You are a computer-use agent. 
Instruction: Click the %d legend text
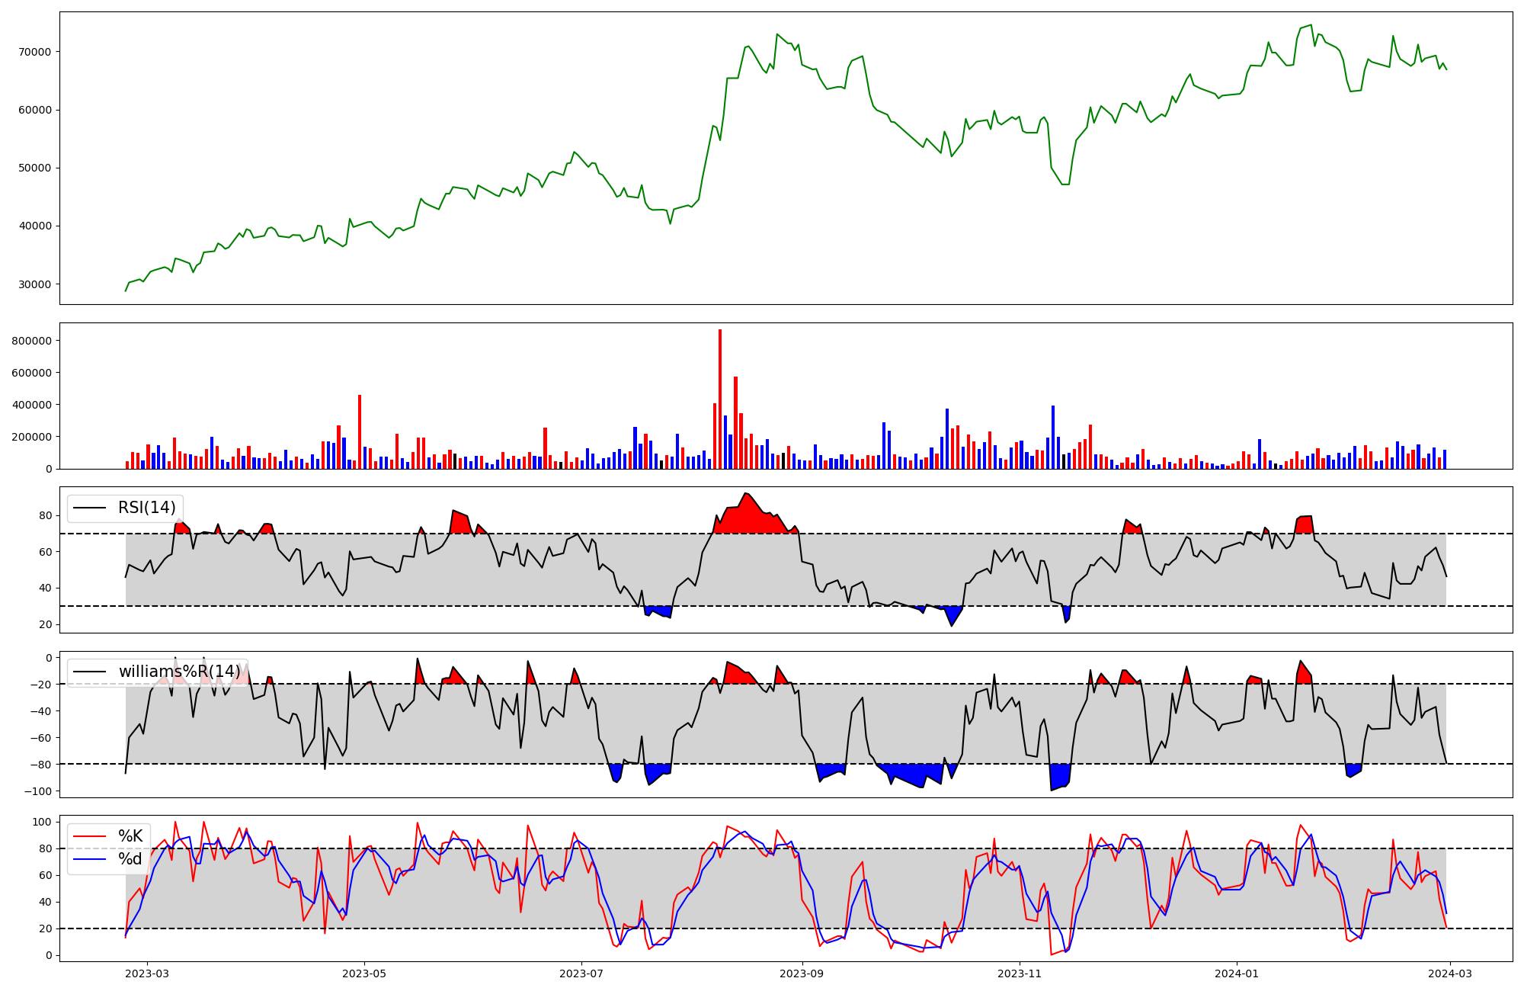(x=130, y=859)
